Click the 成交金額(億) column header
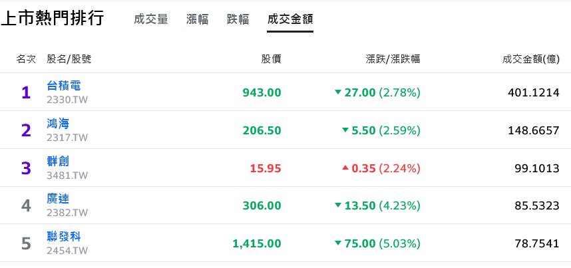Image resolution: width=571 pixels, height=268 pixels. tap(531, 59)
